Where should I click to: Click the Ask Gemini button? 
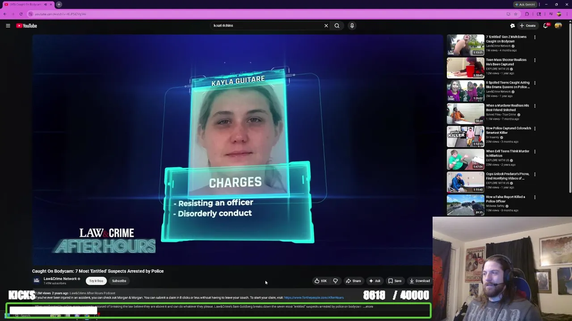coord(525,4)
